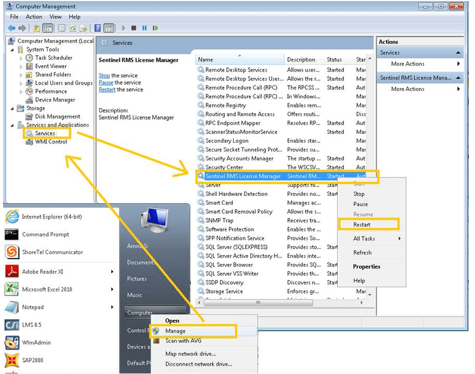This screenshot has width=475, height=374.
Task: Click the Stop the service link
Action: click(104, 75)
